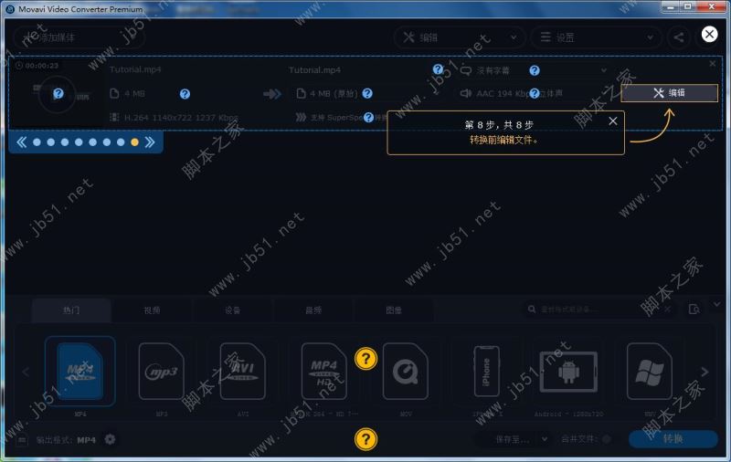Switch to the 视频 tab

[152, 310]
